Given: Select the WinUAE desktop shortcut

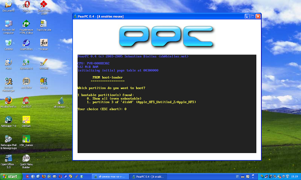Looking at the screenshot, I should (x=44, y=64).
